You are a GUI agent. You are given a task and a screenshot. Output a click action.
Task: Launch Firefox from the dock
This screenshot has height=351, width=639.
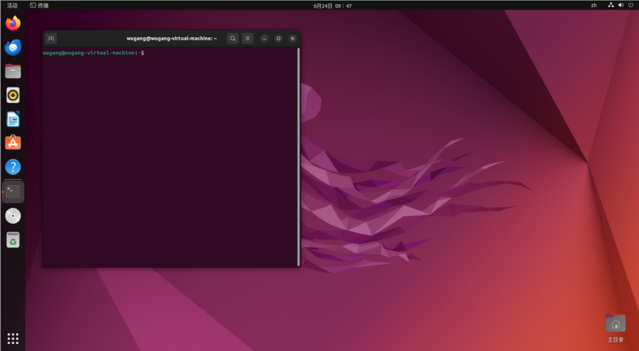13,23
